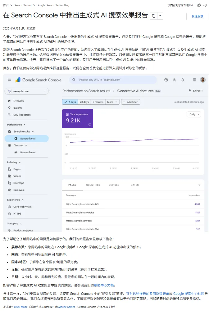
Task: Click the help icon on impressions card
Action: click(x=90, y=125)
